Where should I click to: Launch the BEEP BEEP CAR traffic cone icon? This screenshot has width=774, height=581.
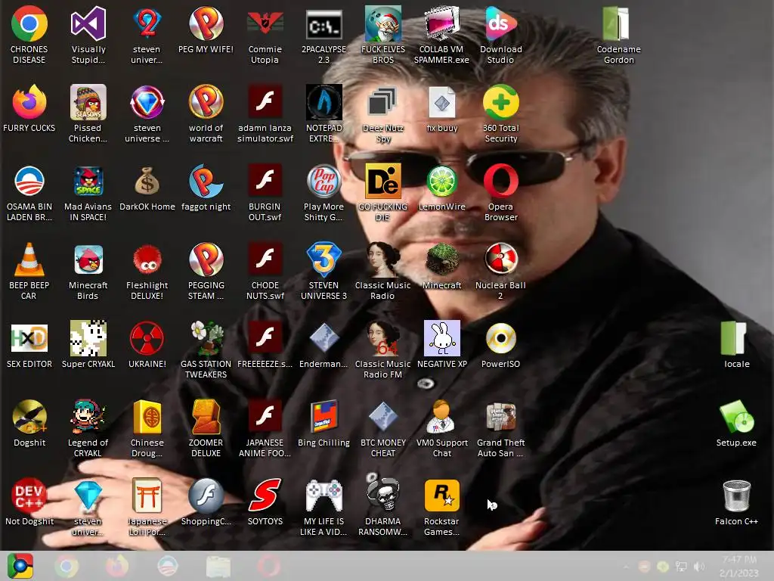29,259
